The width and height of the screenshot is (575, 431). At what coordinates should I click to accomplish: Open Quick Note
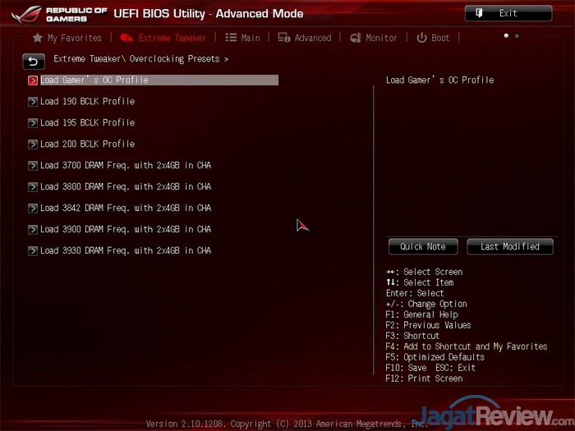tap(423, 246)
